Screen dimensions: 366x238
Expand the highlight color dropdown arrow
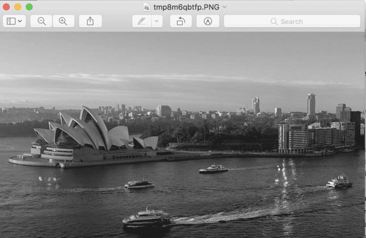coord(157,21)
